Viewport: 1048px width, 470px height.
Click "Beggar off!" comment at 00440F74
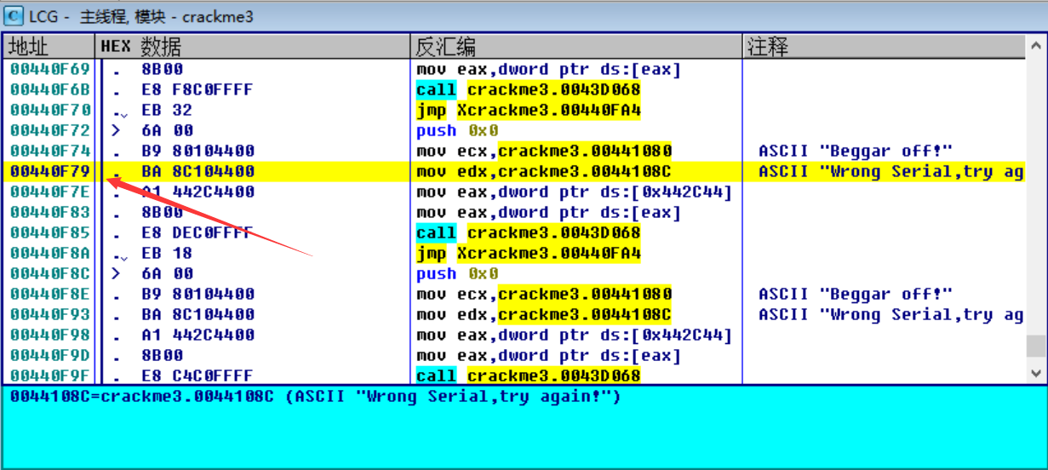856,151
